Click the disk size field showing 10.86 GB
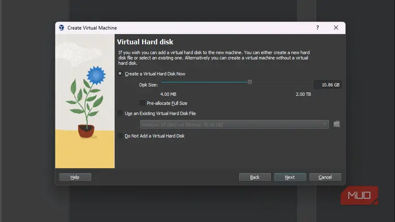 pos(327,85)
